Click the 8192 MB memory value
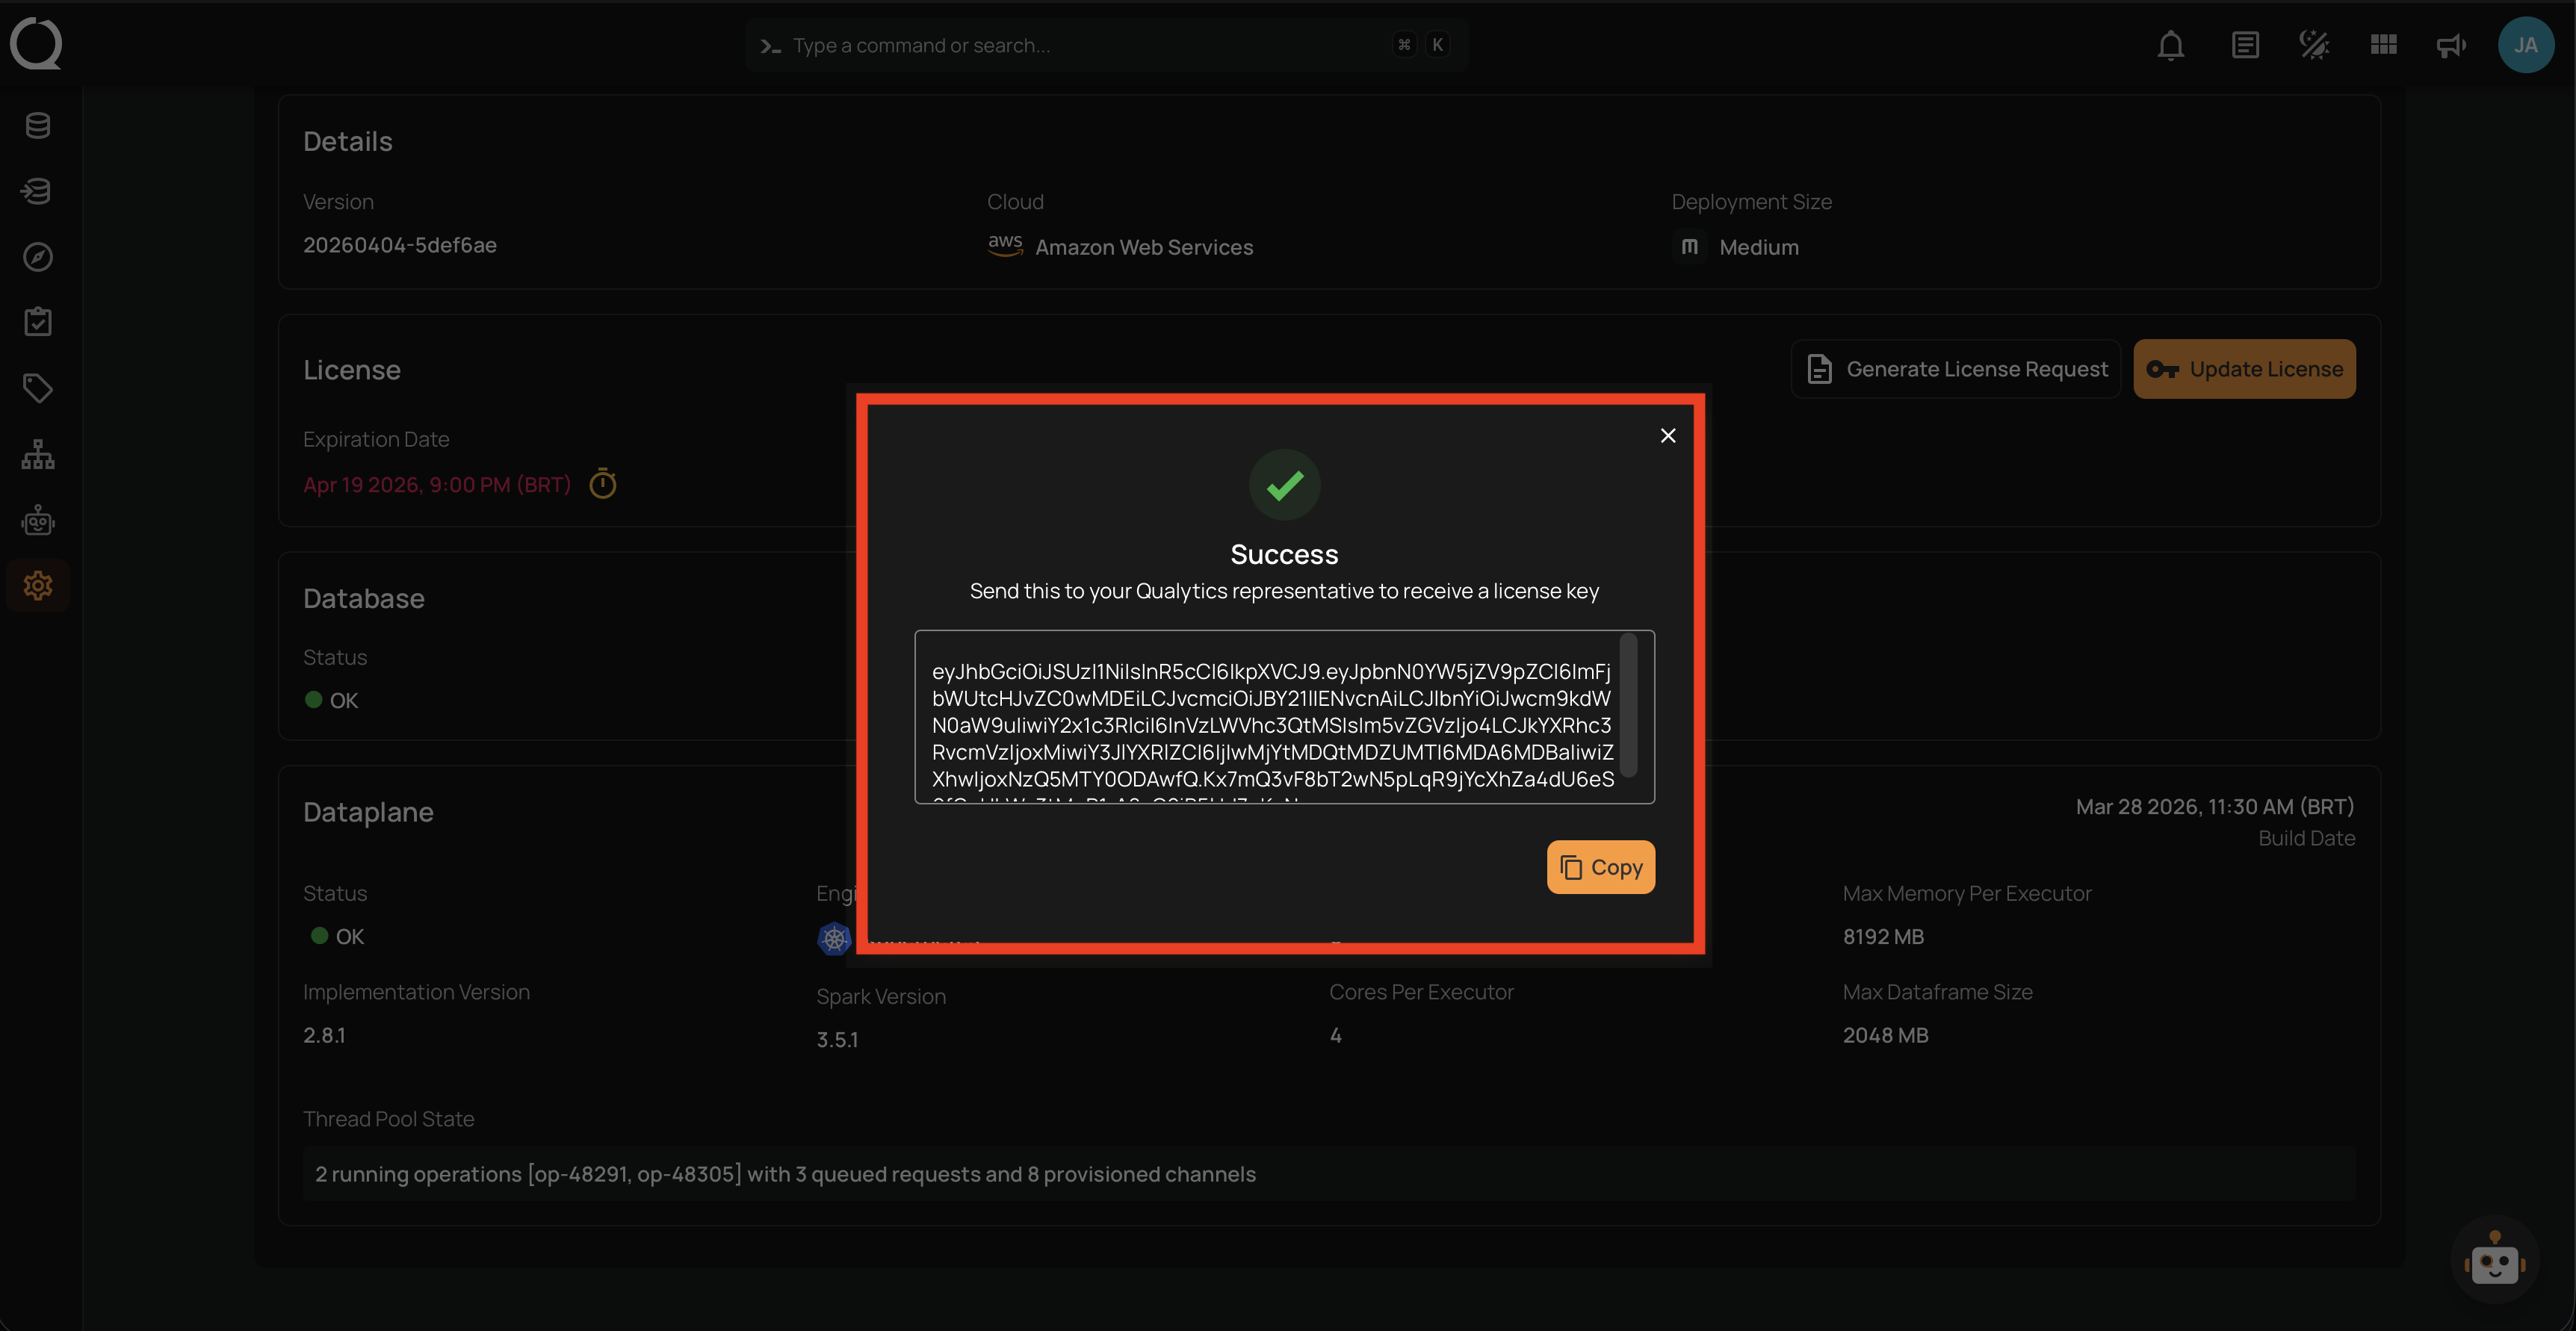The width and height of the screenshot is (2576, 1331). pyautogui.click(x=1884, y=936)
